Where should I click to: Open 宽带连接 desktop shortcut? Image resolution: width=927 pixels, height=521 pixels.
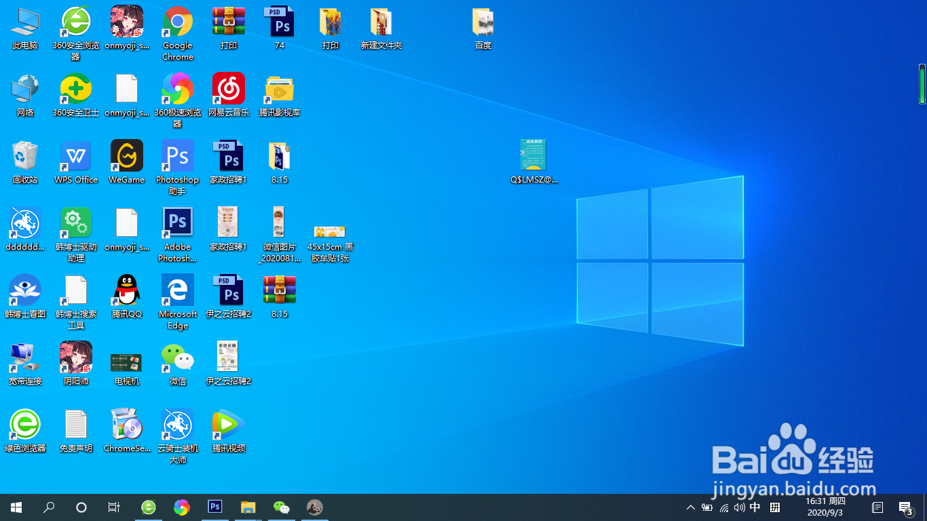click(x=25, y=364)
